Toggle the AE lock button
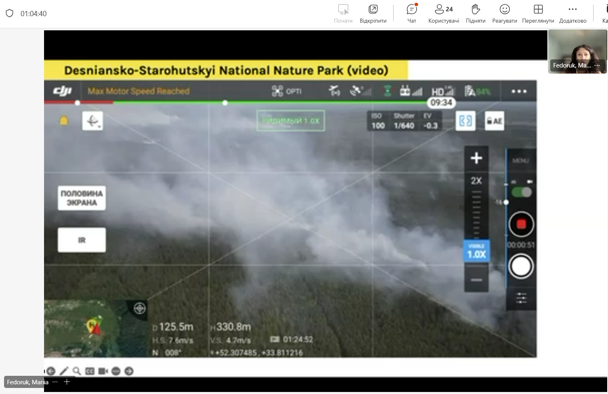The width and height of the screenshot is (608, 394). click(494, 121)
